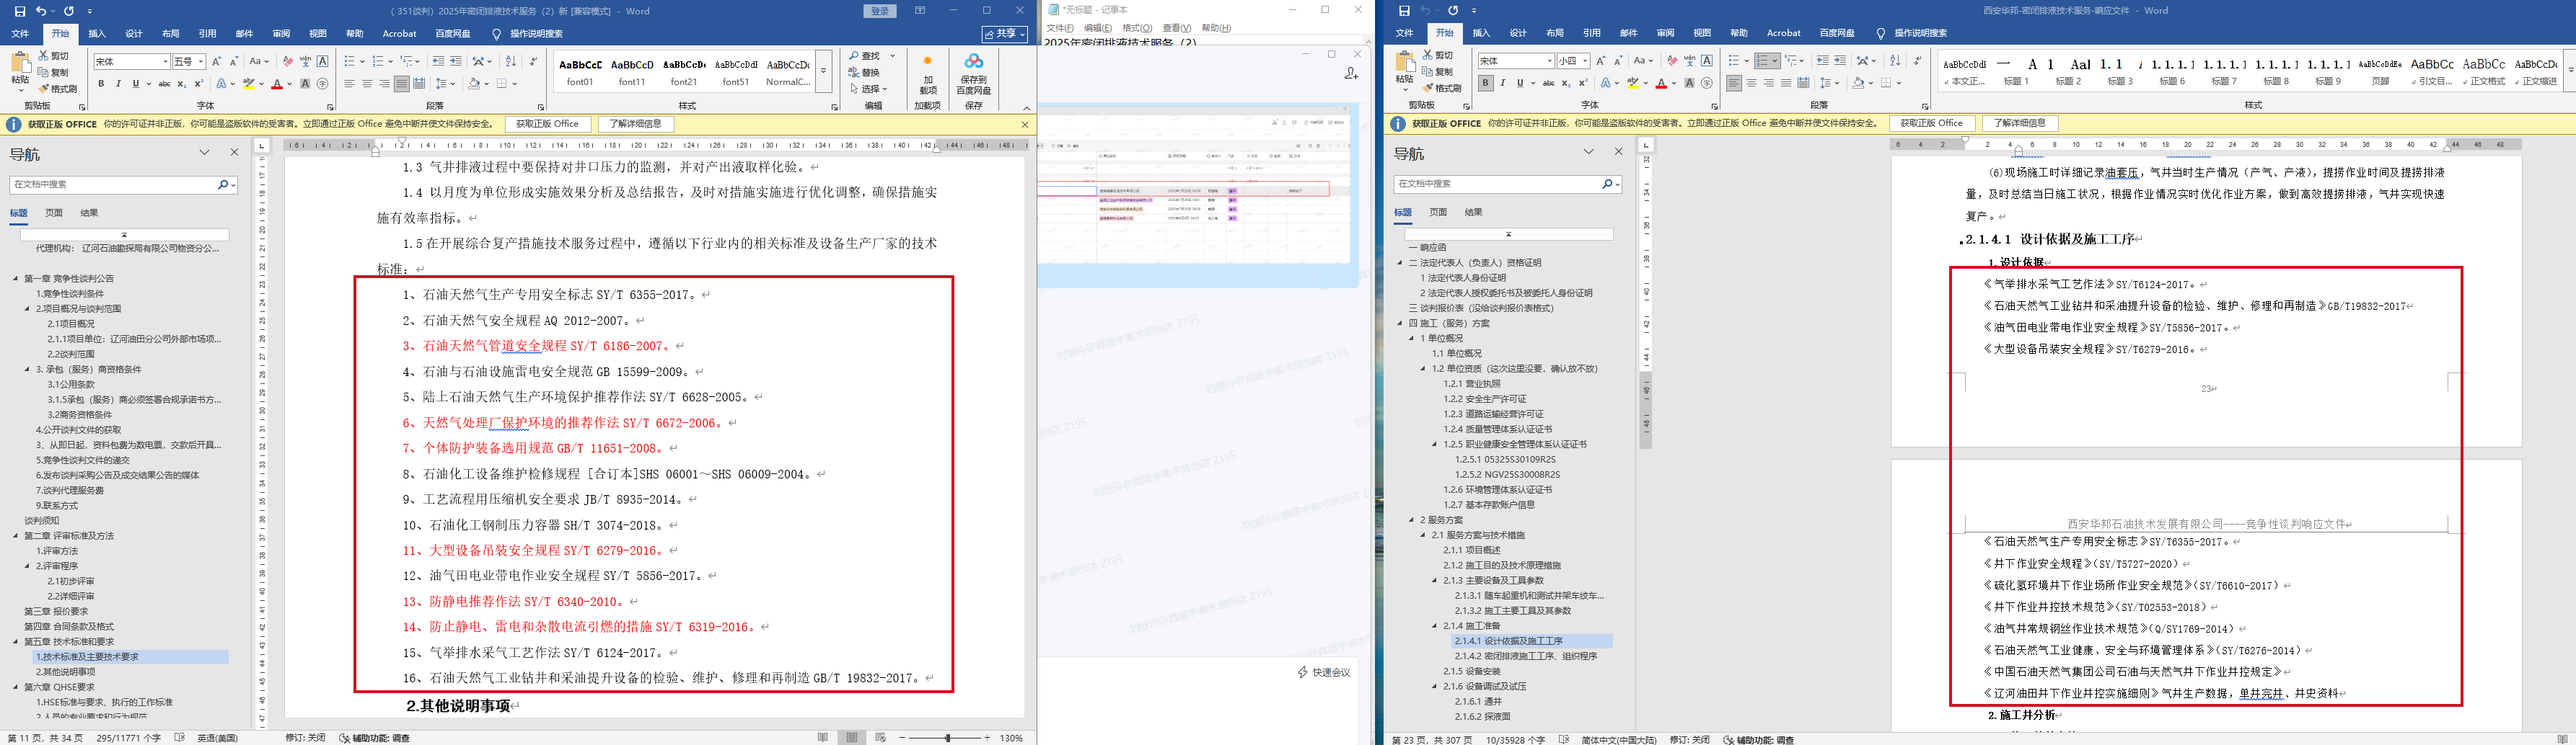The height and width of the screenshot is (745, 2576).
Task: Apply red font color in right Word
Action: [x=1661, y=84]
